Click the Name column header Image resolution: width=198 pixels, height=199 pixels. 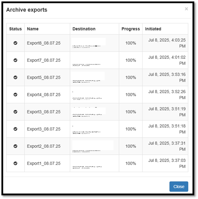(x=33, y=29)
